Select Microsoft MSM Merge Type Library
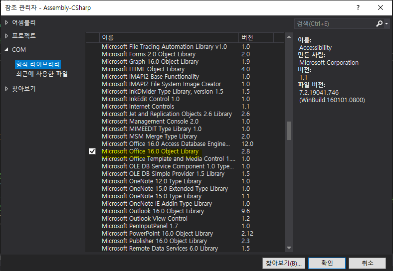Viewport: 393px width, 271px height. [185, 136]
